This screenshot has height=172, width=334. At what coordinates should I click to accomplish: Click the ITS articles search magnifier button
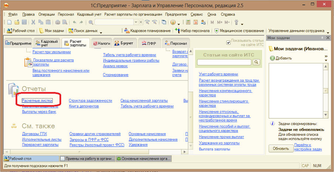click(256, 62)
